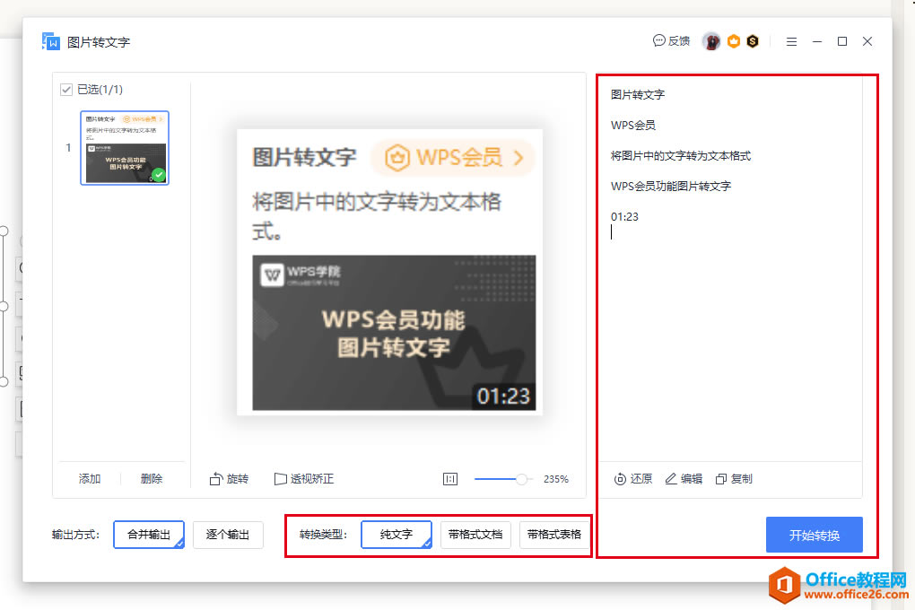The width and height of the screenshot is (915, 610).
Task: Click the 编辑 edit pencil icon
Action: pos(671,479)
